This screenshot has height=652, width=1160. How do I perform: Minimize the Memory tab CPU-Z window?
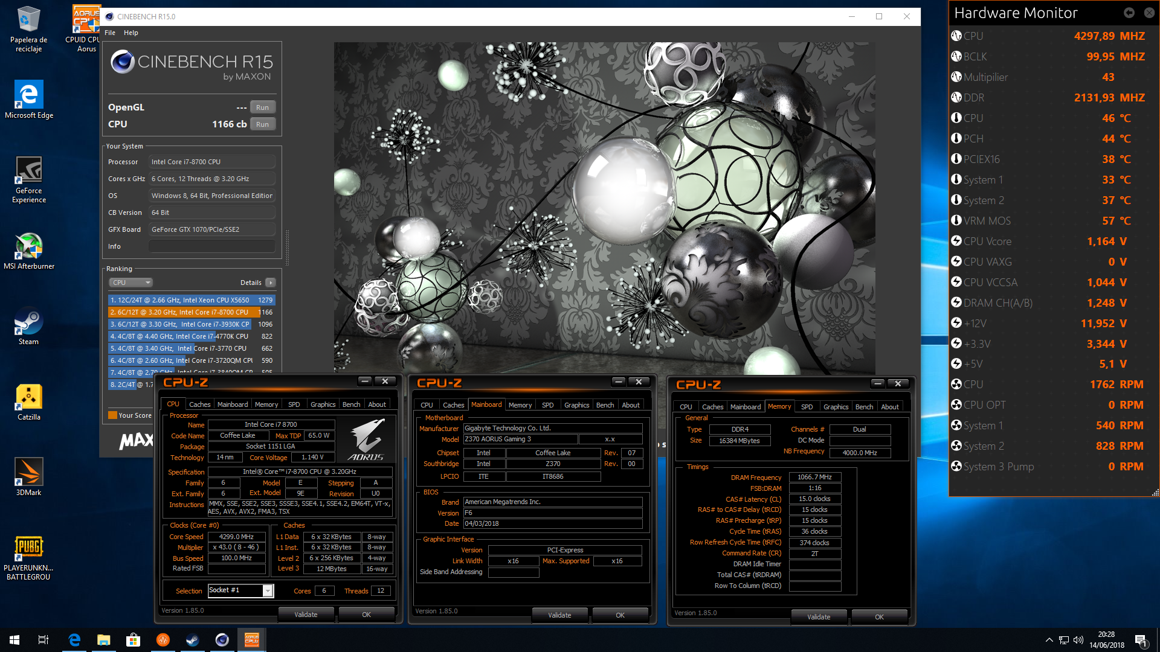click(x=878, y=383)
